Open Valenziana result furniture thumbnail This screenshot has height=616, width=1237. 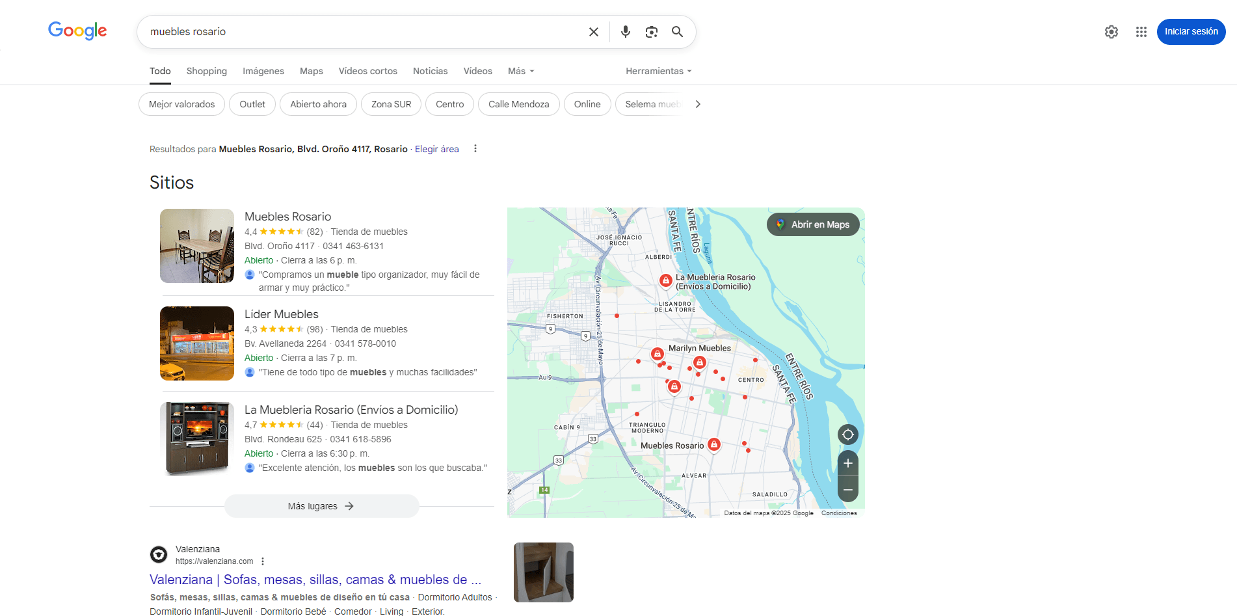click(x=544, y=572)
